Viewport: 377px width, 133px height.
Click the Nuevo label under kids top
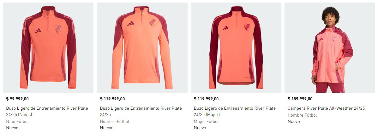pos(12,128)
